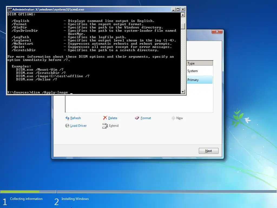This screenshot has height=208, width=277.
Task: Open the Refresh link
Action: coord(75,118)
